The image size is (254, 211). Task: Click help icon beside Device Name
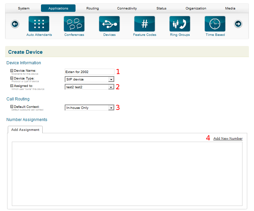(x=12, y=71)
